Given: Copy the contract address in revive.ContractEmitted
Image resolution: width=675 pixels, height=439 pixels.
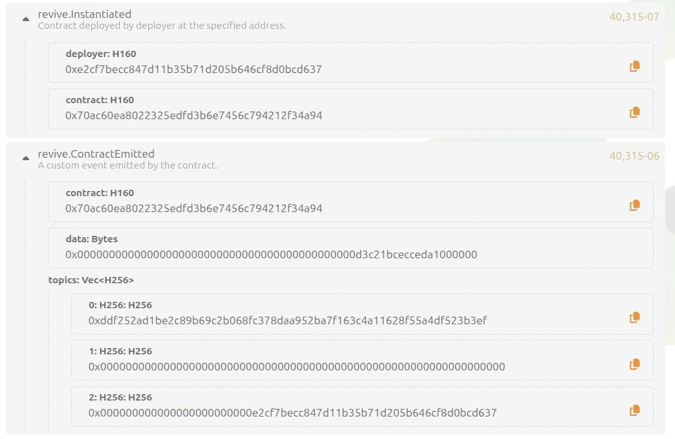Looking at the screenshot, I should [634, 205].
